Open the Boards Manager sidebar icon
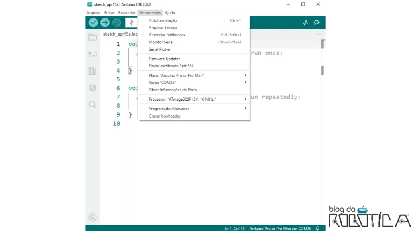 click(x=93, y=54)
